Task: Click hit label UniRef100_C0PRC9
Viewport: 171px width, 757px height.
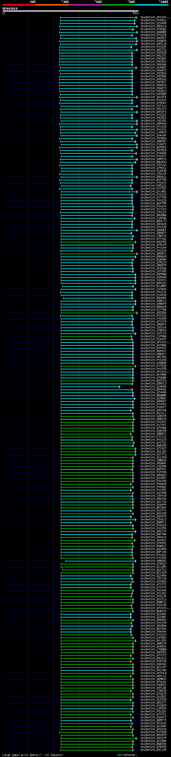Action: pos(153,133)
